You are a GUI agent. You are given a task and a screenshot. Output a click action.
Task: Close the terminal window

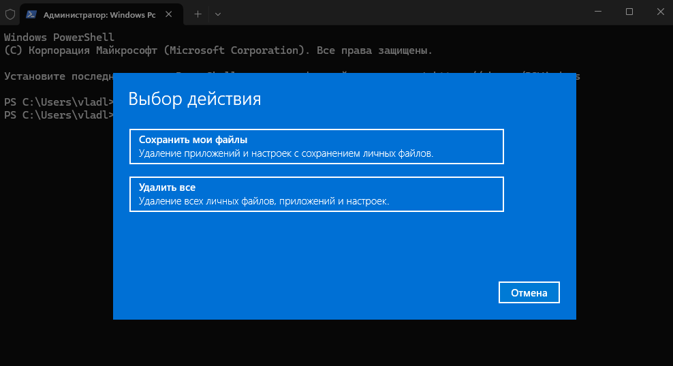660,12
